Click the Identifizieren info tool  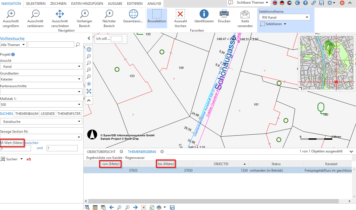click(204, 14)
